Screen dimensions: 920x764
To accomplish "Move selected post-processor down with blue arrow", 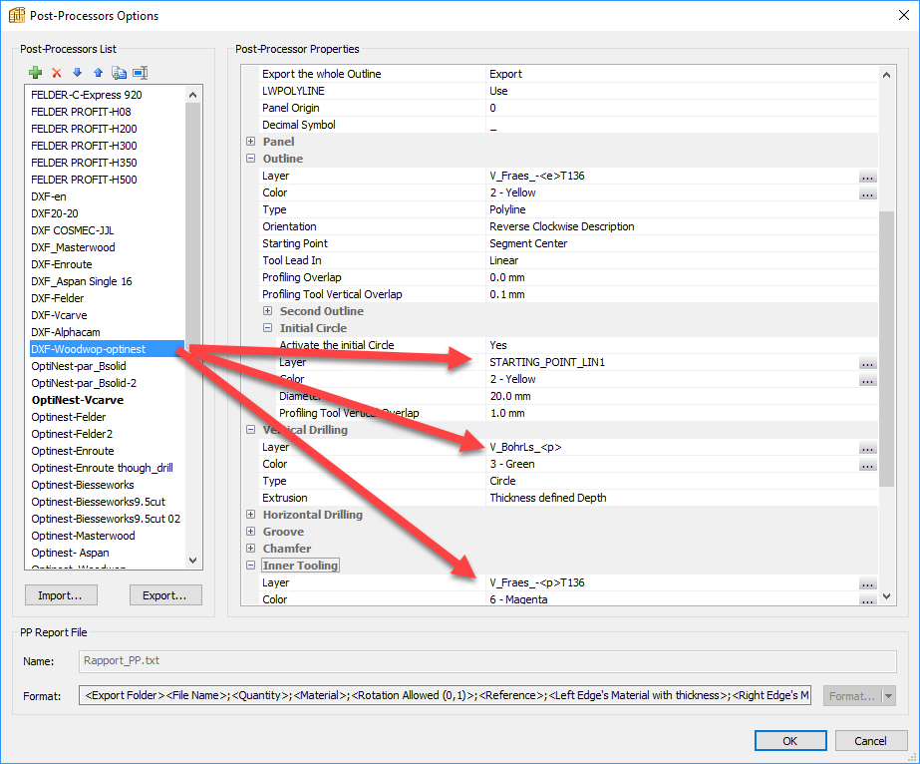I will pos(77,72).
